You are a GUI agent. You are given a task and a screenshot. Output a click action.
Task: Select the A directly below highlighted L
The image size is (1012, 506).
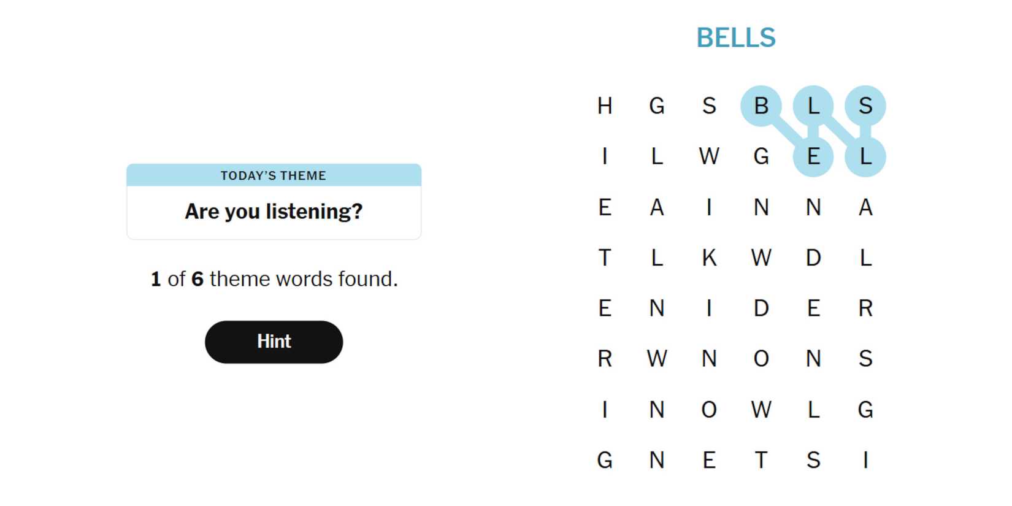tap(865, 207)
